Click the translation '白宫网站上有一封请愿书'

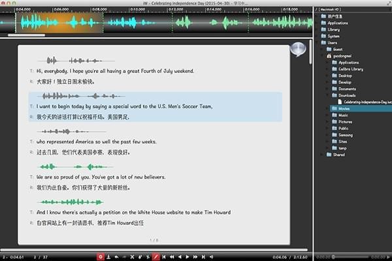pyautogui.click(x=90, y=223)
